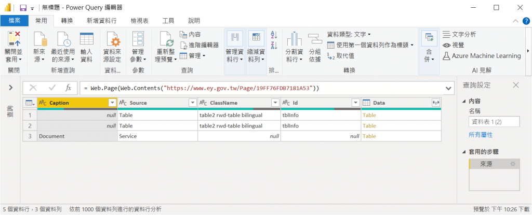Open the Table link in row 1
This screenshot has width=532, height=215.
(369, 115)
